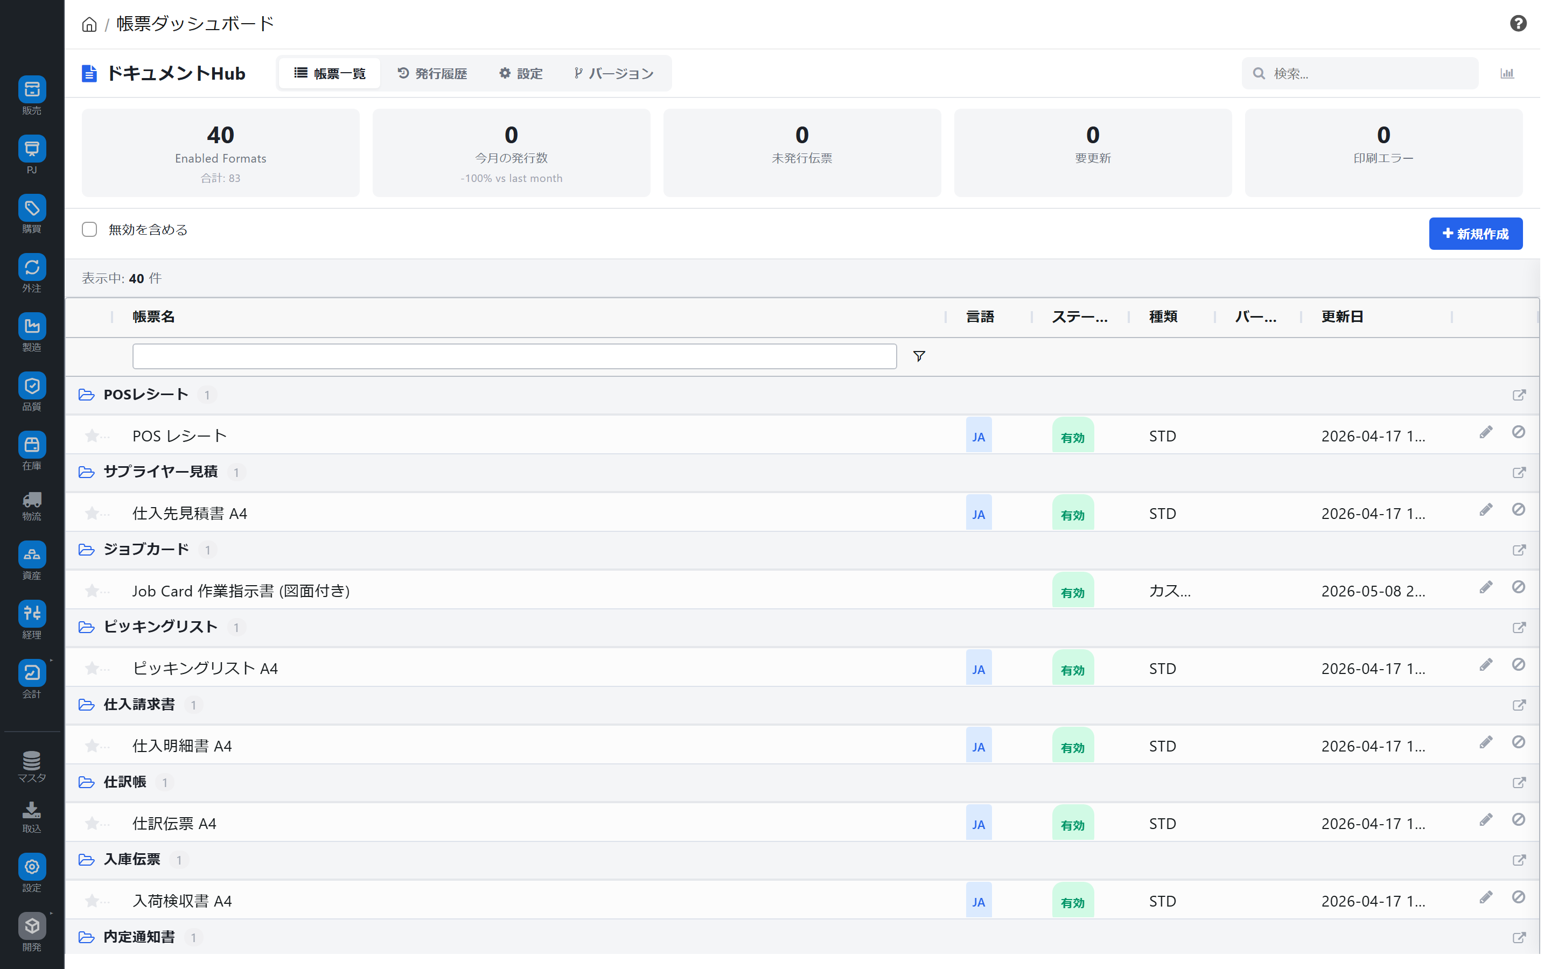The height and width of the screenshot is (969, 1551).
Task: Toggle the 無効を含める checkbox
Action: click(x=89, y=229)
